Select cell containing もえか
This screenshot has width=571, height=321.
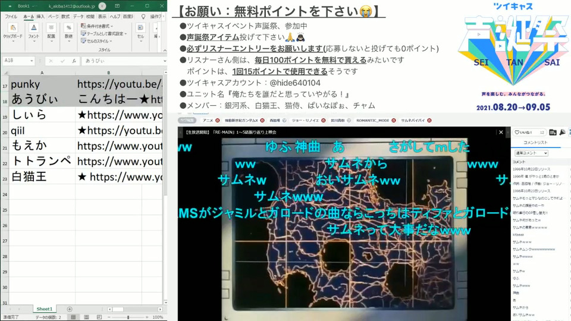pos(42,146)
